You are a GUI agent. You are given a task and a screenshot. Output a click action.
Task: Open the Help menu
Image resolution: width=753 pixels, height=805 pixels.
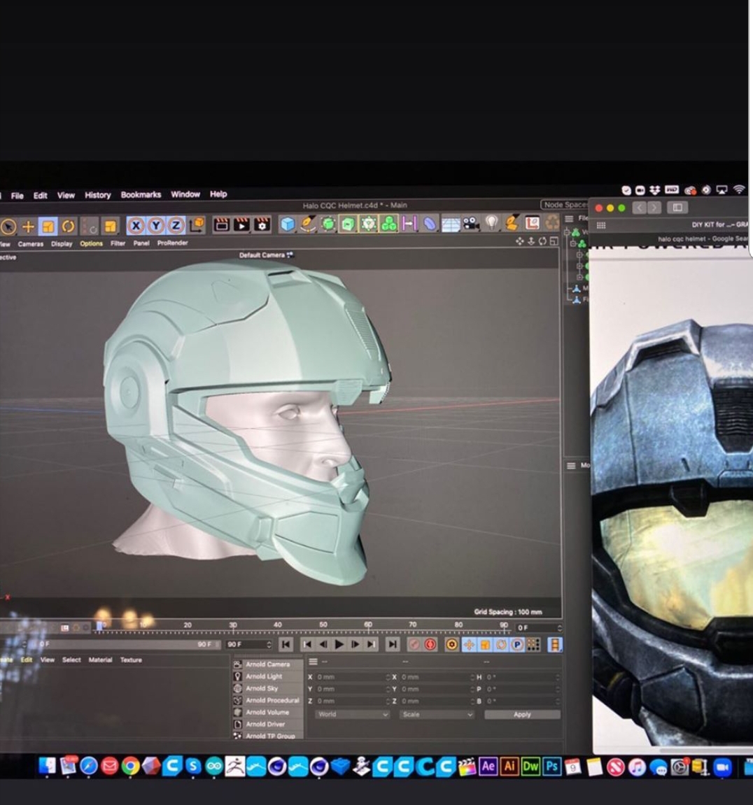click(x=218, y=194)
